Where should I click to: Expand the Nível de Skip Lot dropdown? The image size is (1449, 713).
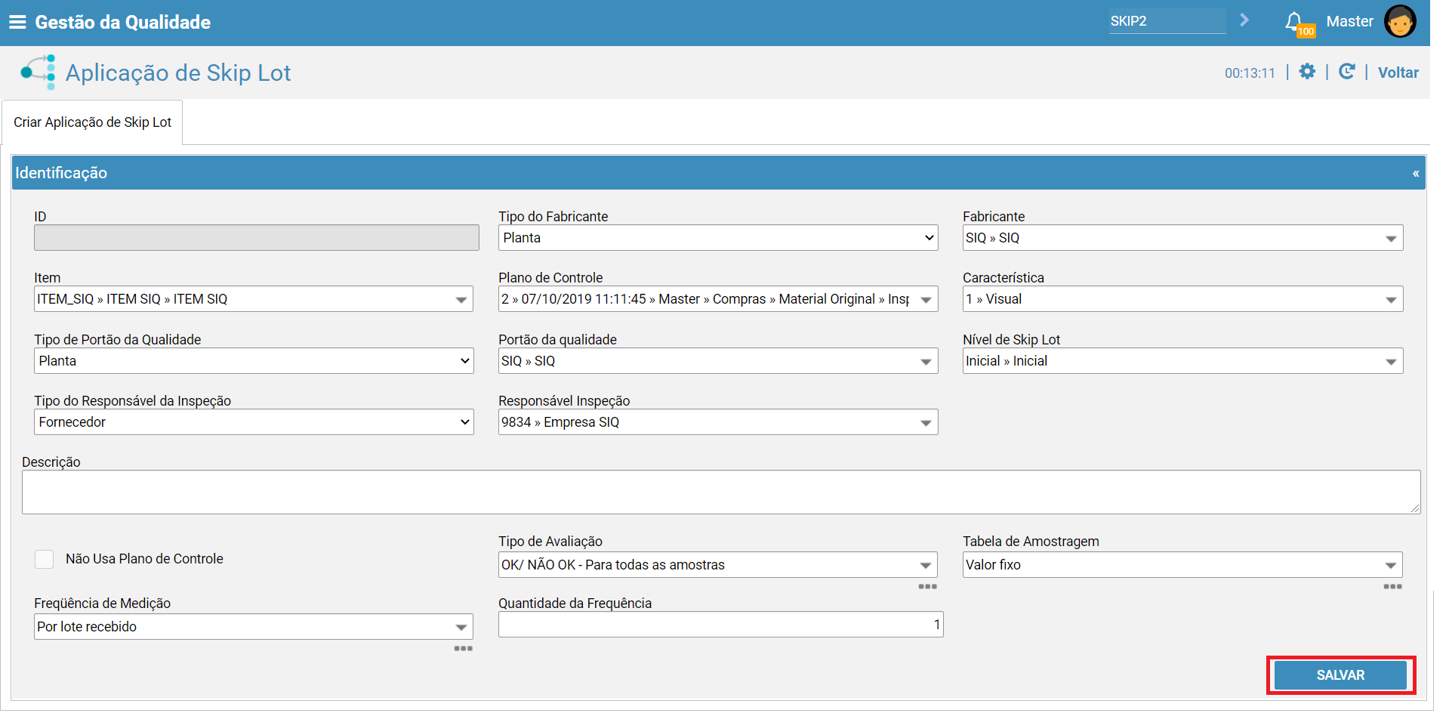coord(1182,361)
